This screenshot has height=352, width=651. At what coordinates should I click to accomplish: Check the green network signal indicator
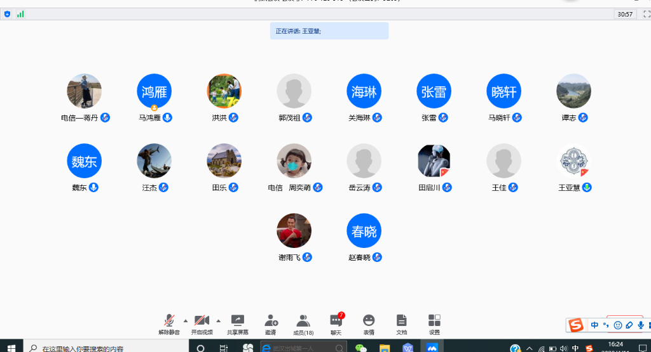[20, 14]
